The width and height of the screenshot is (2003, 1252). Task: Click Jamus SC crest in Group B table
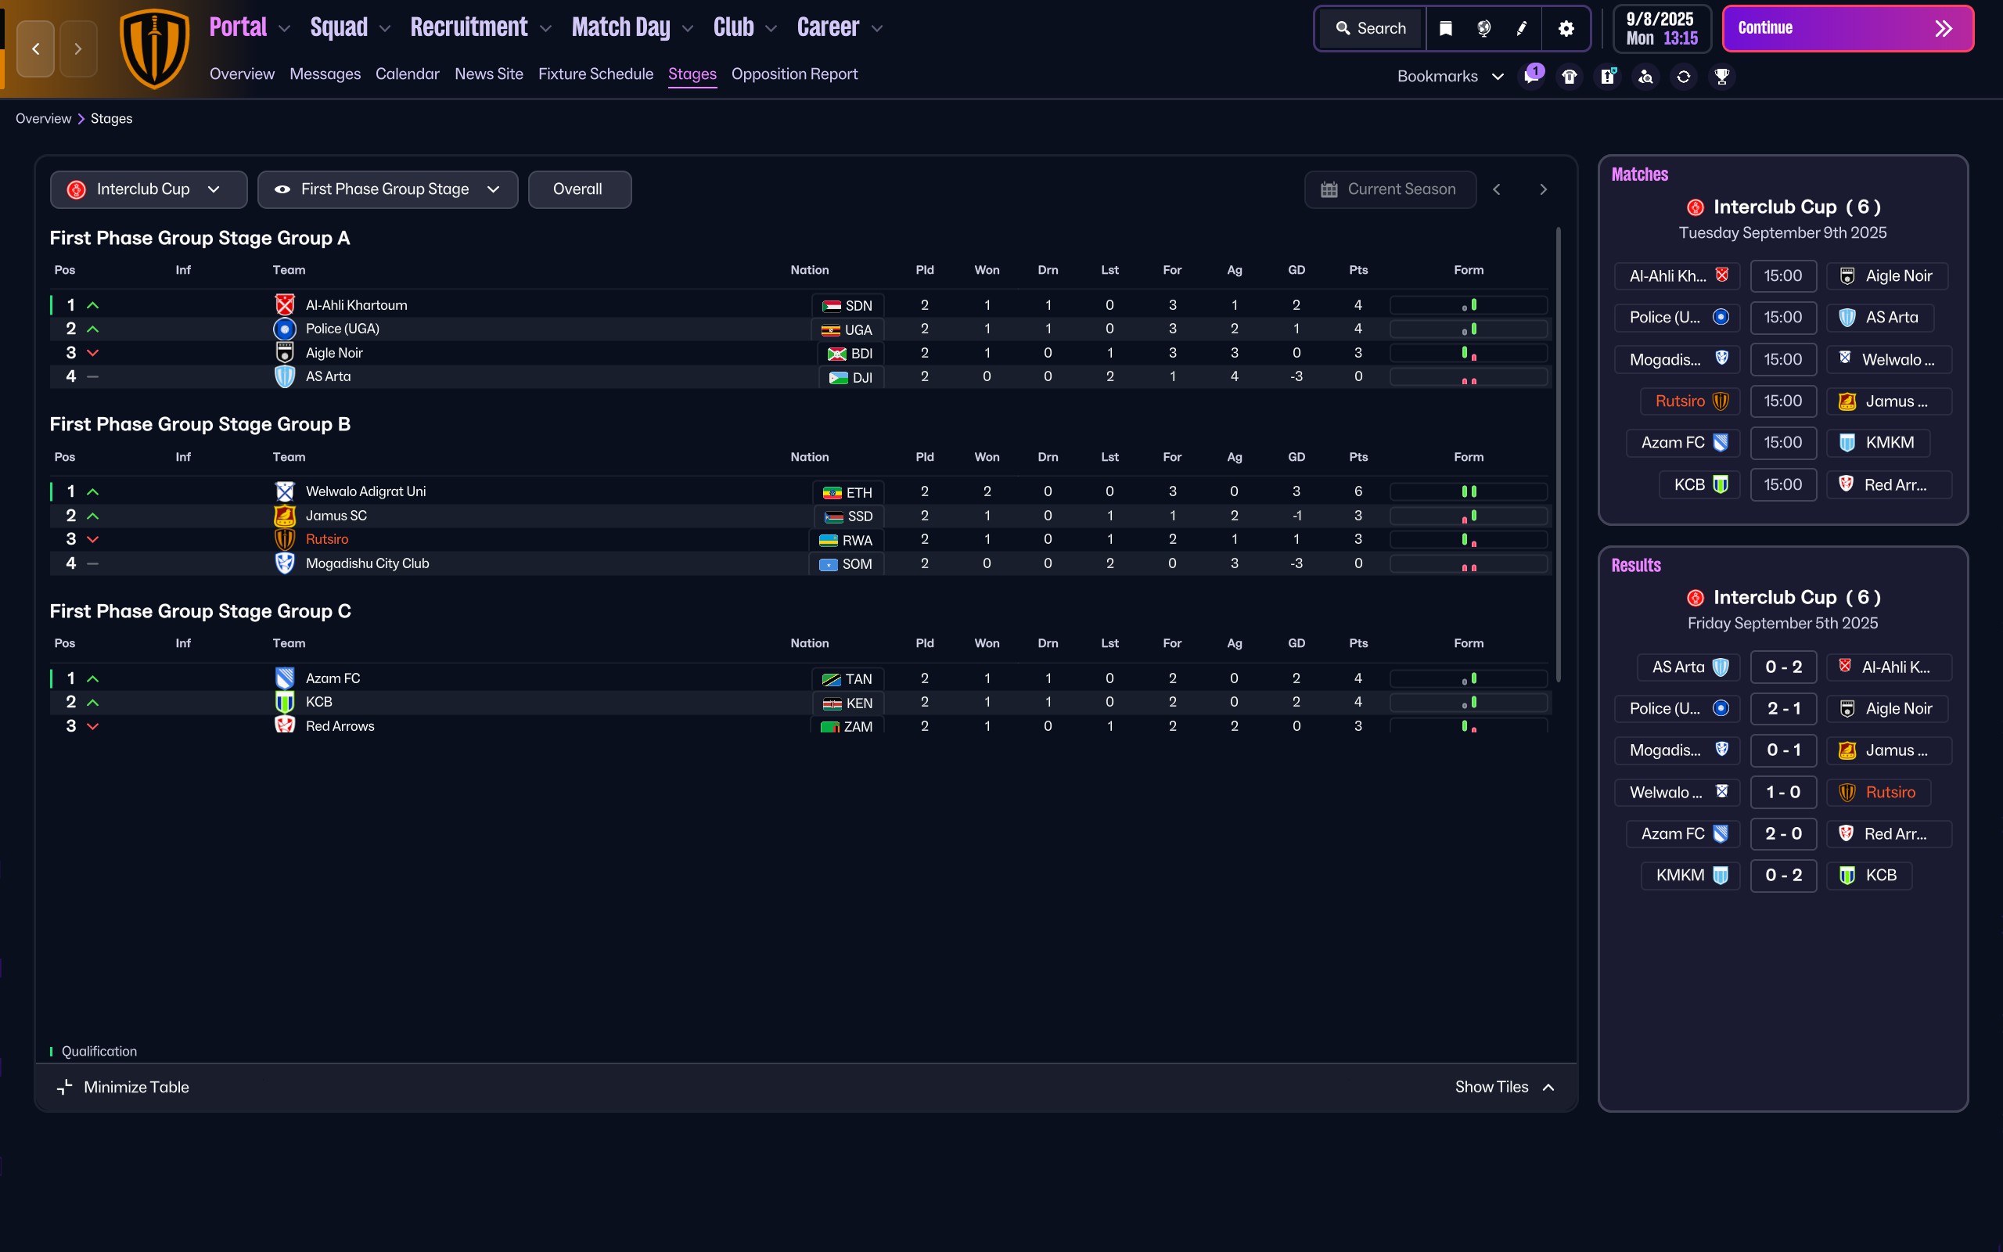point(285,515)
